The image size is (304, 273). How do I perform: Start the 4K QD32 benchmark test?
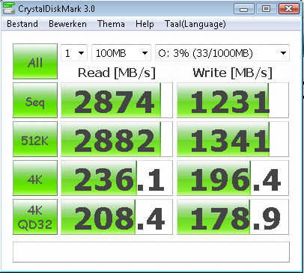(35, 217)
